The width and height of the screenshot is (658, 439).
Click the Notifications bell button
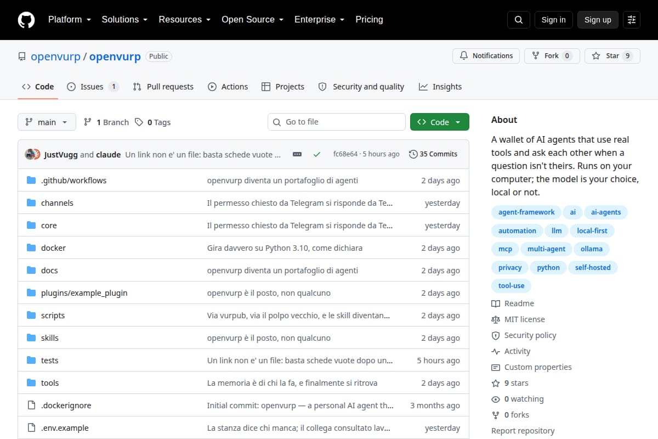[486, 56]
